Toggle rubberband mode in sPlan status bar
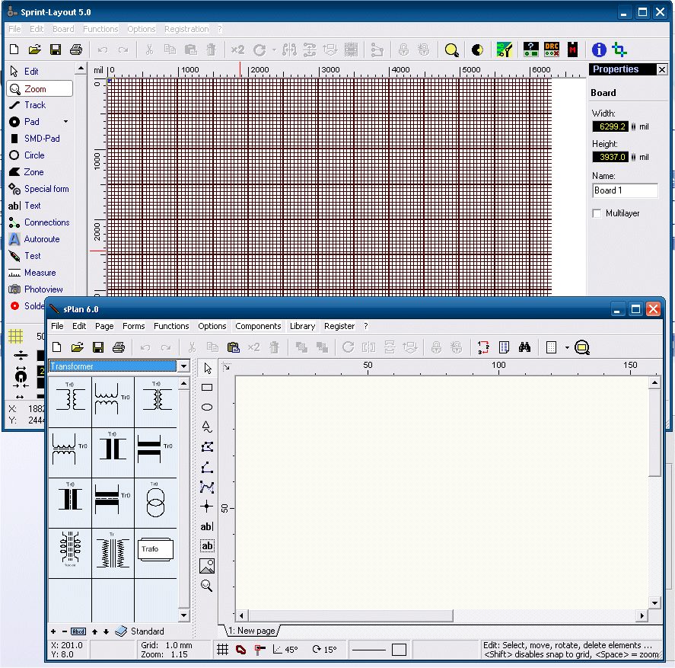The image size is (675, 668). 259,650
